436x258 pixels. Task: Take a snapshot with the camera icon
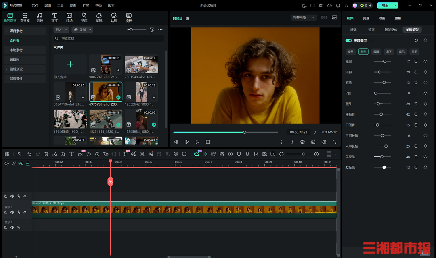[313, 142]
